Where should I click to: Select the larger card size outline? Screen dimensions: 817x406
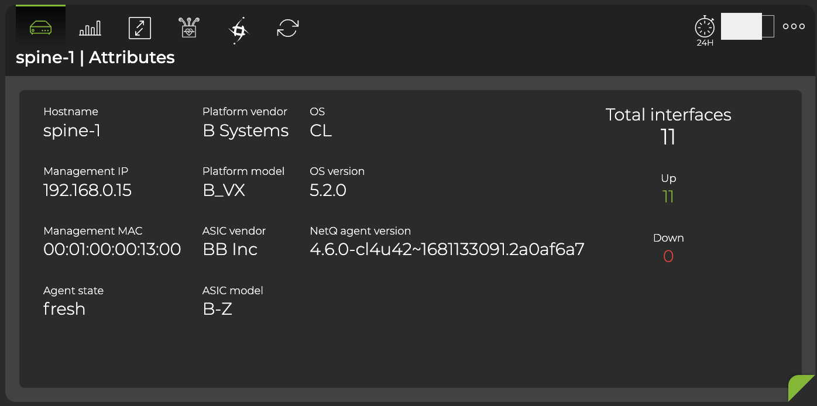767,26
